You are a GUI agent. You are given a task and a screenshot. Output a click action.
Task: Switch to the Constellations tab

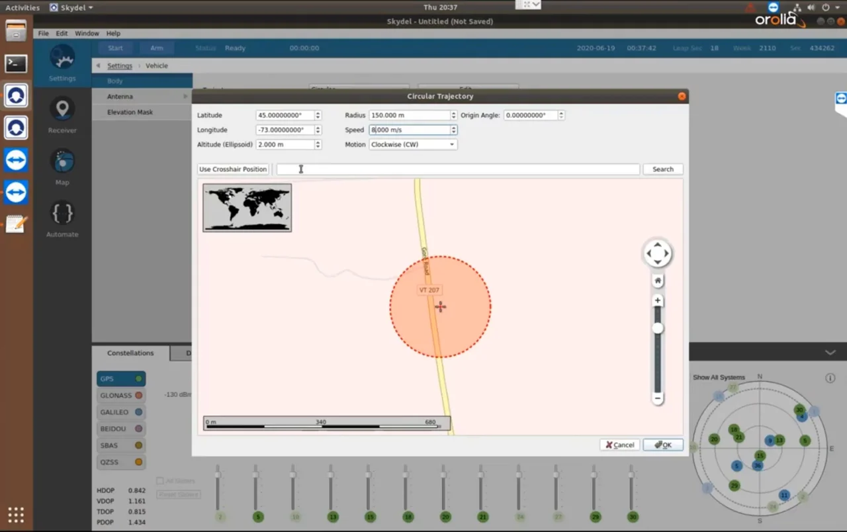130,353
